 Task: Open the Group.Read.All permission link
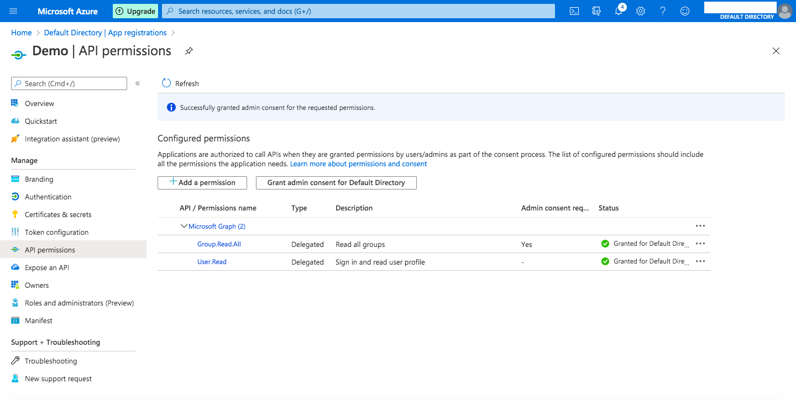pyautogui.click(x=219, y=244)
